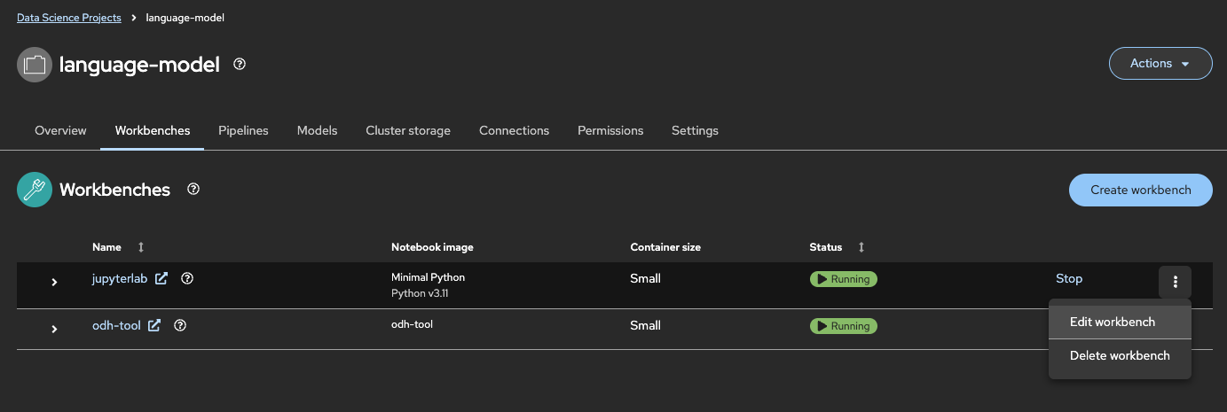The width and height of the screenshot is (1227, 412).
Task: Stop the jupyterlab workbench
Action: [x=1069, y=278]
